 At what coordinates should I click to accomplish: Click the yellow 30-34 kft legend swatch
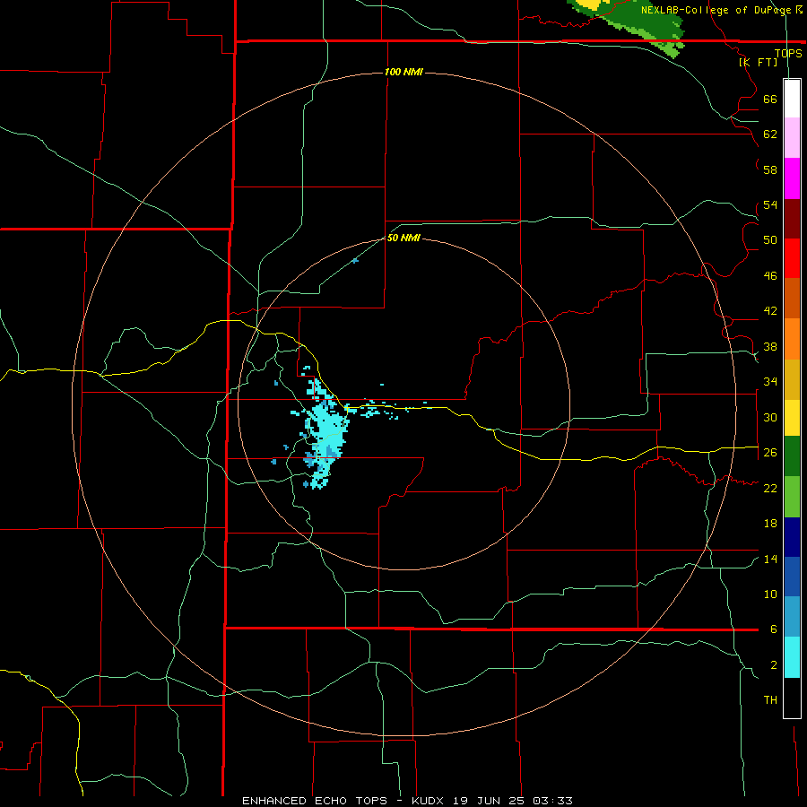[792, 418]
